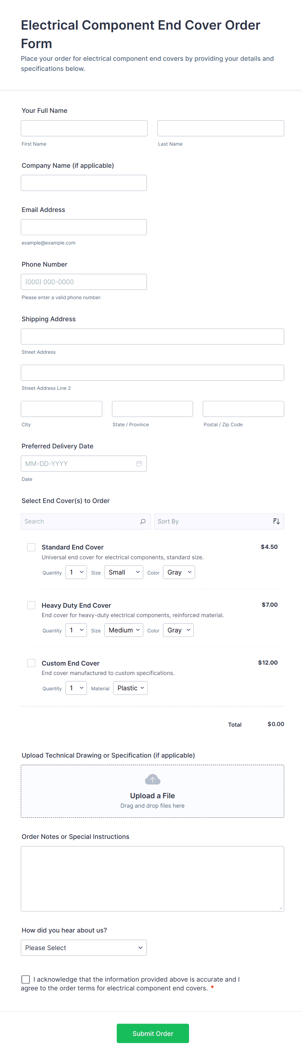The height and width of the screenshot is (1059, 302).
Task: Click the product Search field
Action: (x=80, y=521)
